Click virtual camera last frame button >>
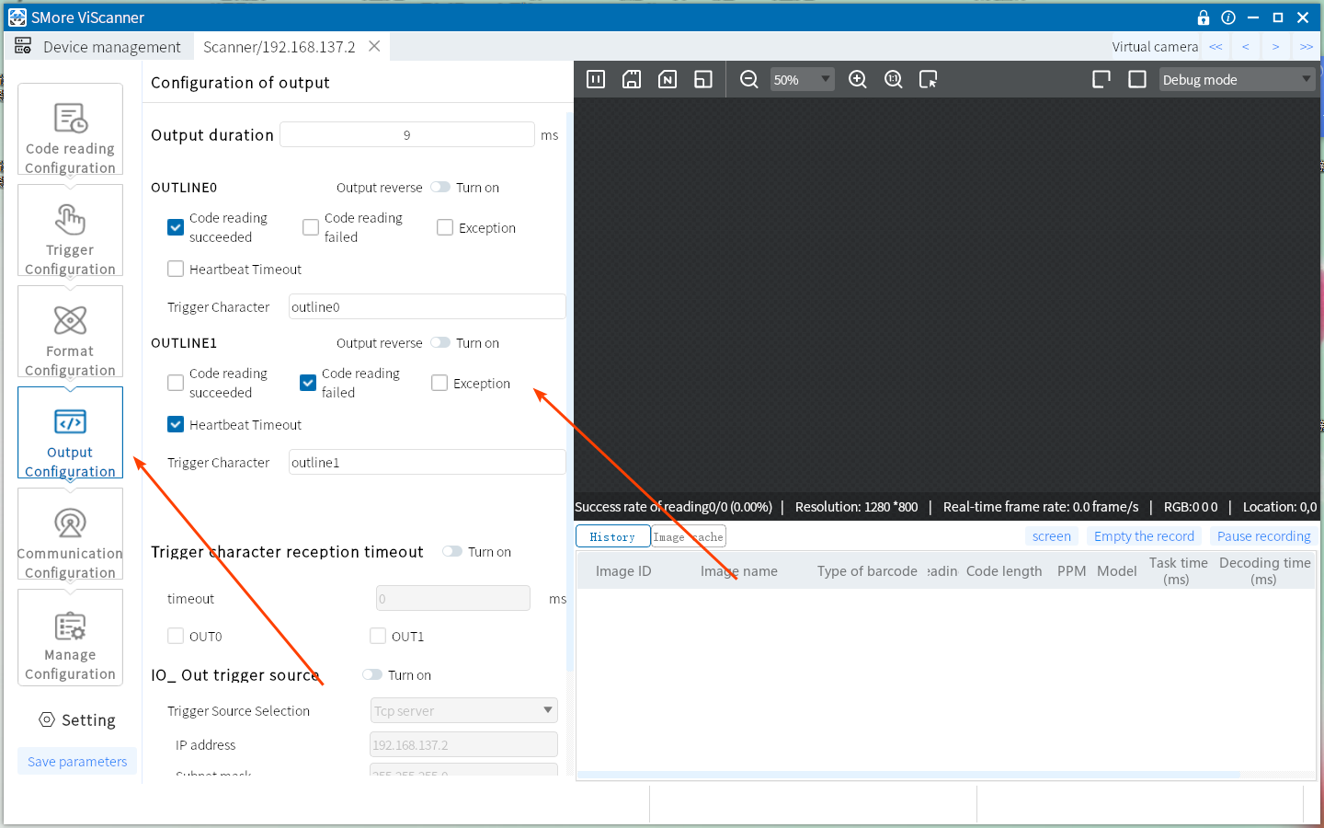 click(x=1306, y=46)
